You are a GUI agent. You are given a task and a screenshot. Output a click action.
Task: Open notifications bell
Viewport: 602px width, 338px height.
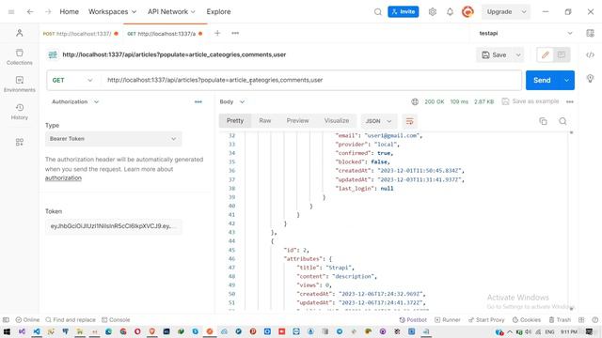pyautogui.click(x=450, y=12)
